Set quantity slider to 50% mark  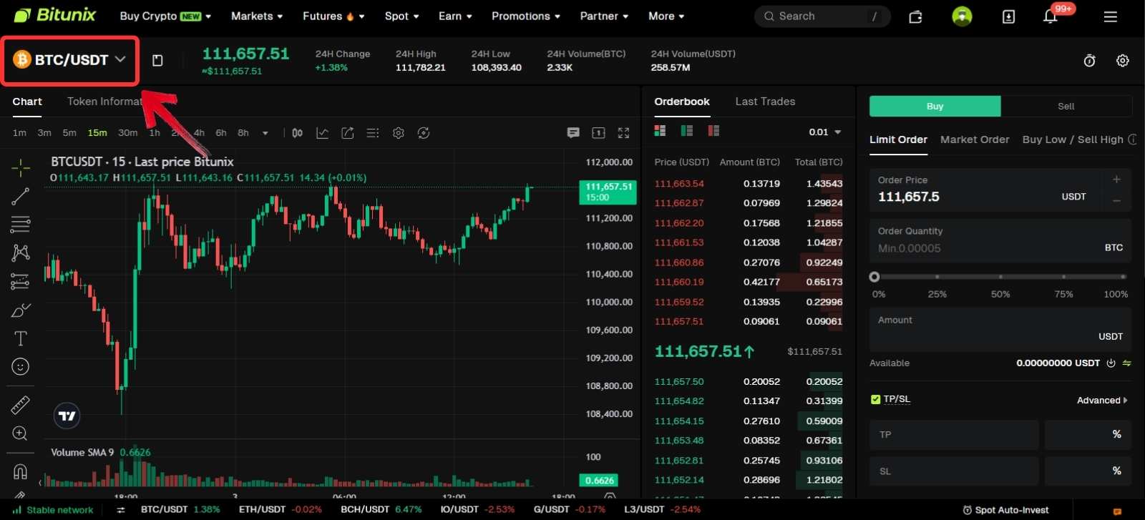1000,277
